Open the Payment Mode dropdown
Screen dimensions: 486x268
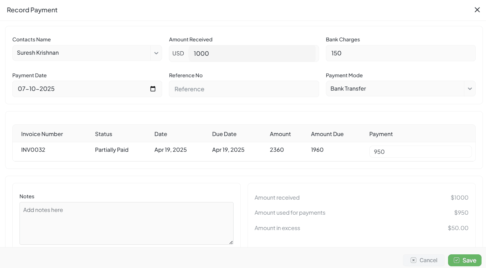pos(469,89)
